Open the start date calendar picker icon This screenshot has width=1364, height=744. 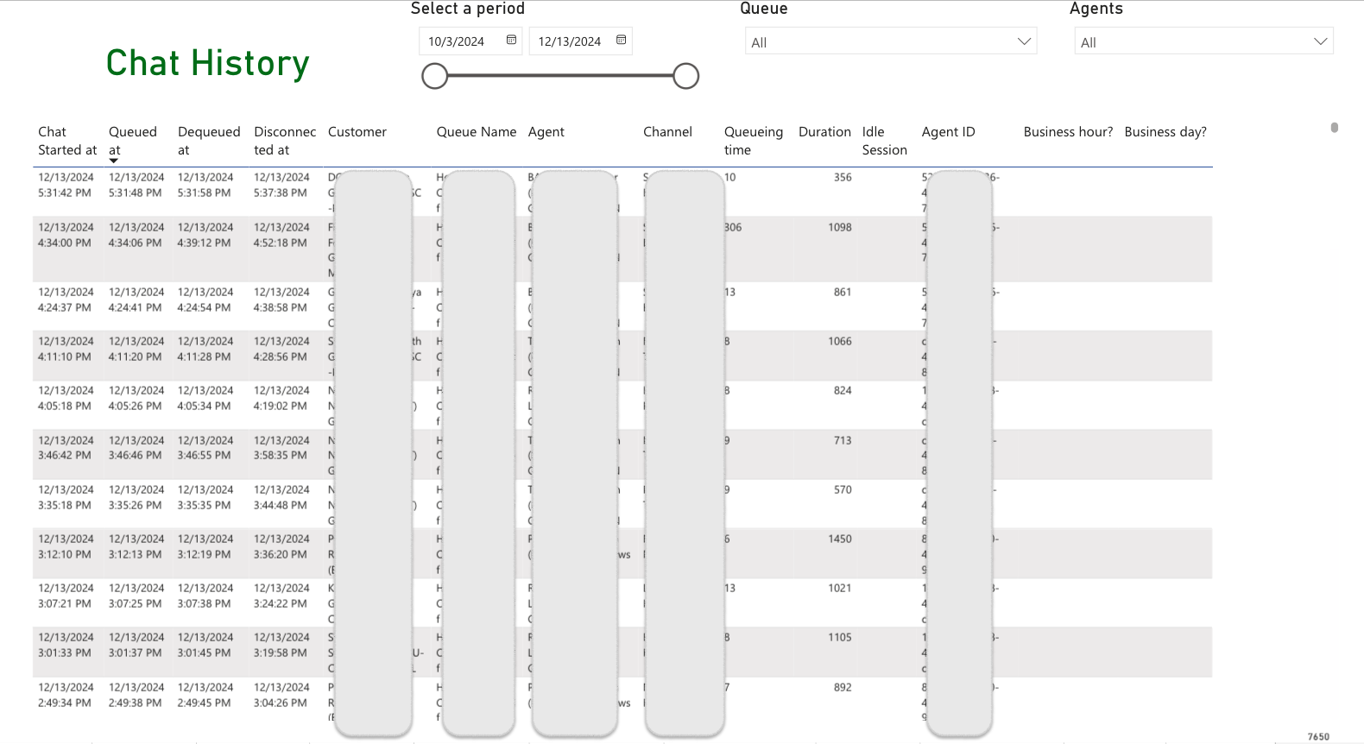point(511,41)
